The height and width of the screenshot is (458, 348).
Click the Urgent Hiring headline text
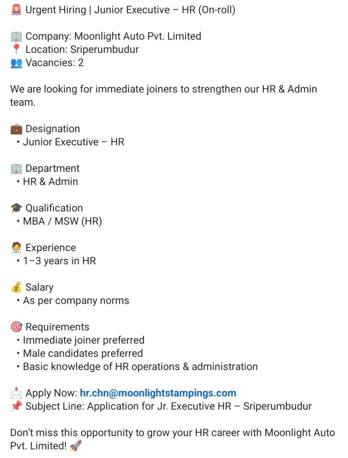point(130,10)
